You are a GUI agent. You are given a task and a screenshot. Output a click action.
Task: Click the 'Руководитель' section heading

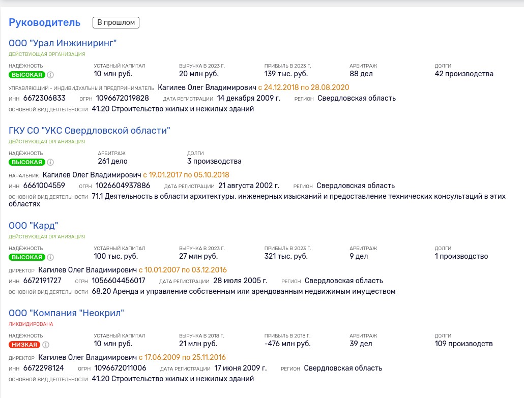click(x=44, y=22)
